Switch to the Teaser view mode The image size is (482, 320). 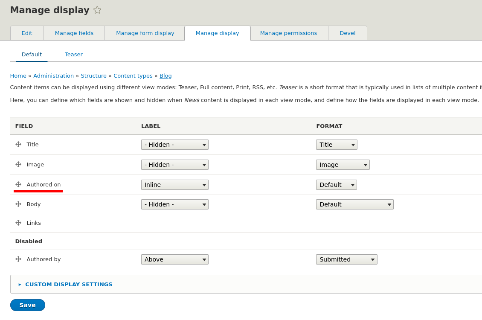point(73,55)
